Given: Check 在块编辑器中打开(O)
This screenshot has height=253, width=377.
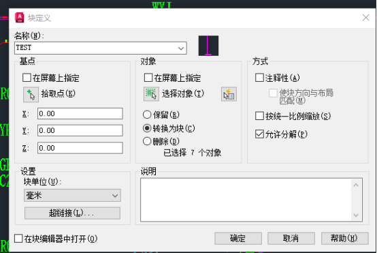Looking at the screenshot, I should pyautogui.click(x=18, y=239).
